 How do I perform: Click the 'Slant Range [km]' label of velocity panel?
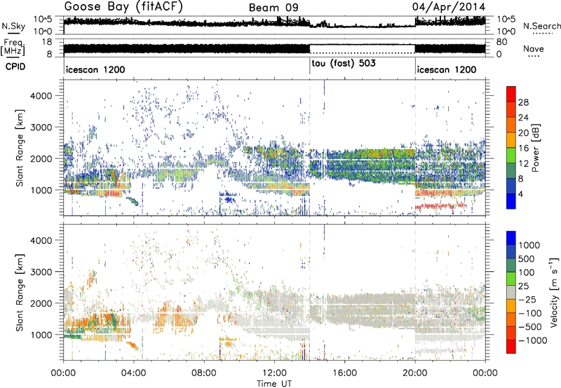coord(20,292)
